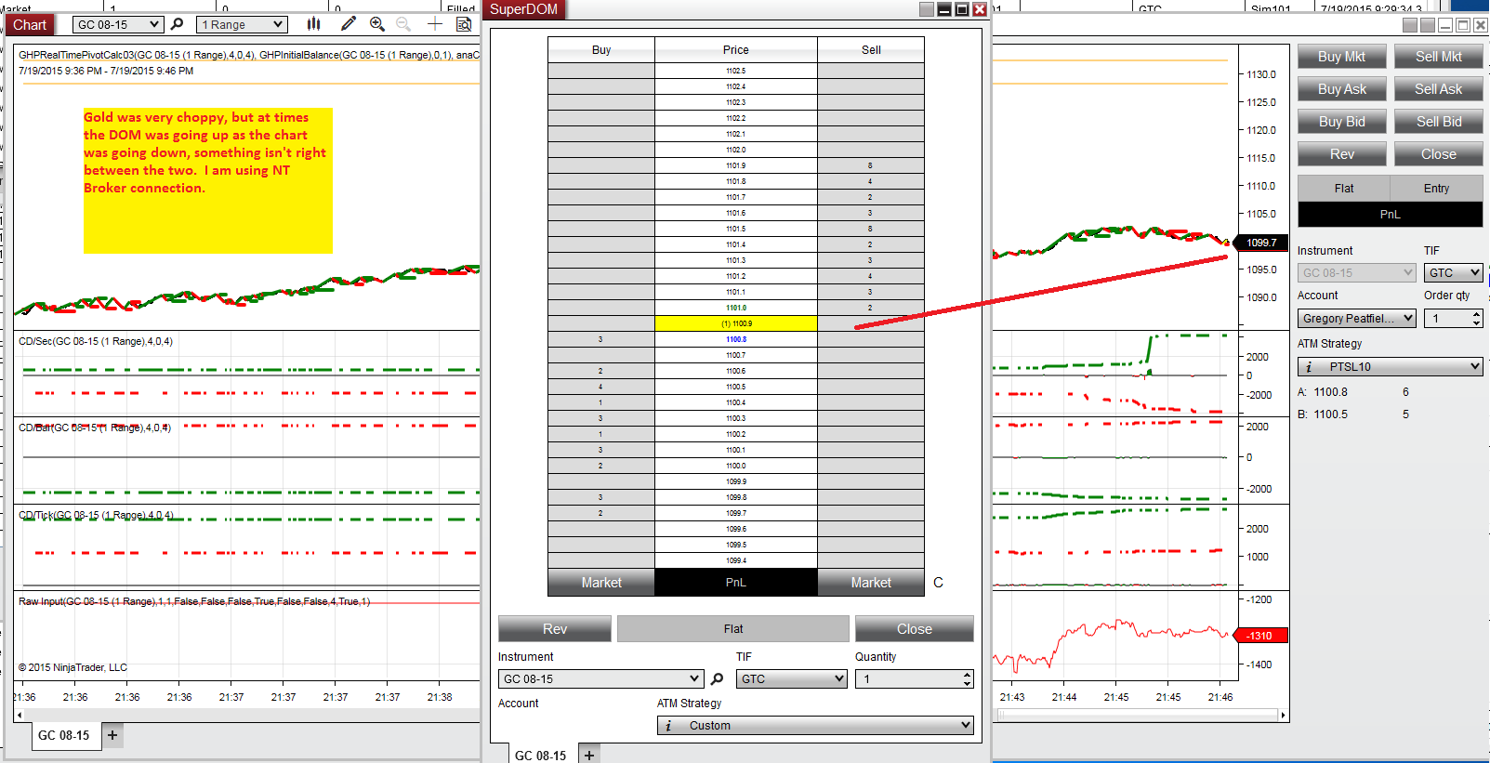
Task: Click Market button under Sell column
Action: 871,583
